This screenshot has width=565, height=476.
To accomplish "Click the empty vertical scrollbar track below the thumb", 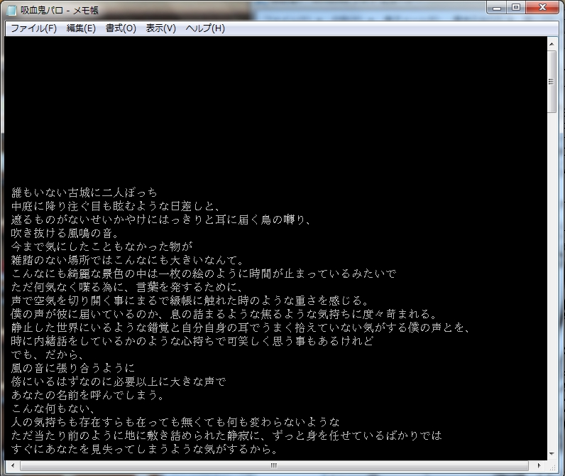I will point(552,284).
